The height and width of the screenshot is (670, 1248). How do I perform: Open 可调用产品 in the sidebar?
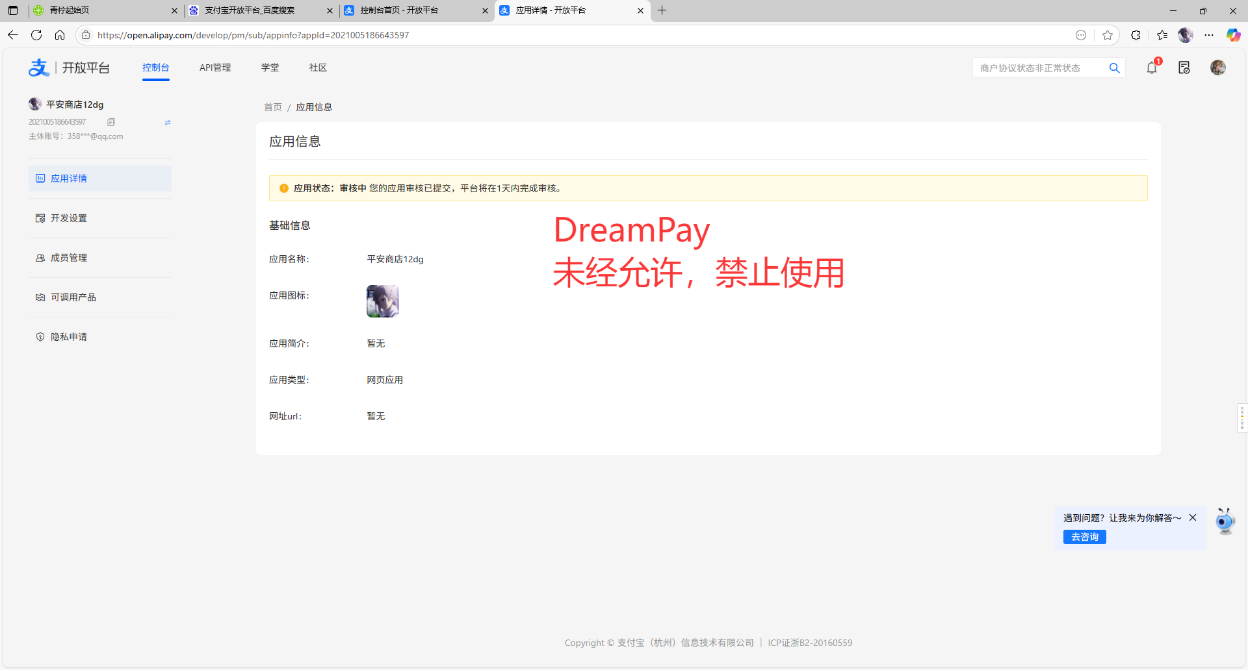click(73, 297)
